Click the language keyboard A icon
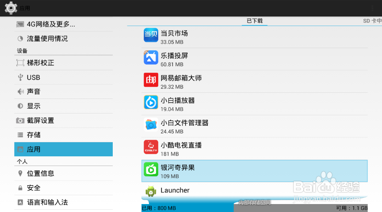The width and height of the screenshot is (382, 212). coord(20,202)
